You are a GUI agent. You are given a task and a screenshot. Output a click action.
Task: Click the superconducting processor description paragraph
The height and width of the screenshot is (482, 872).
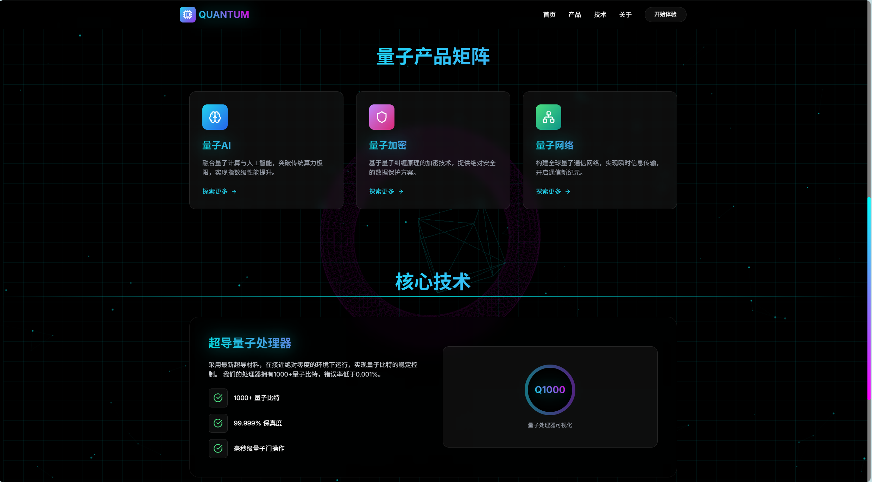313,369
